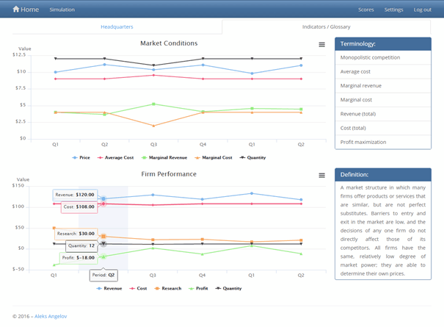The image size is (444, 327).
Task: Toggle Revenue series in Firm Performance legend
Action: (110, 289)
